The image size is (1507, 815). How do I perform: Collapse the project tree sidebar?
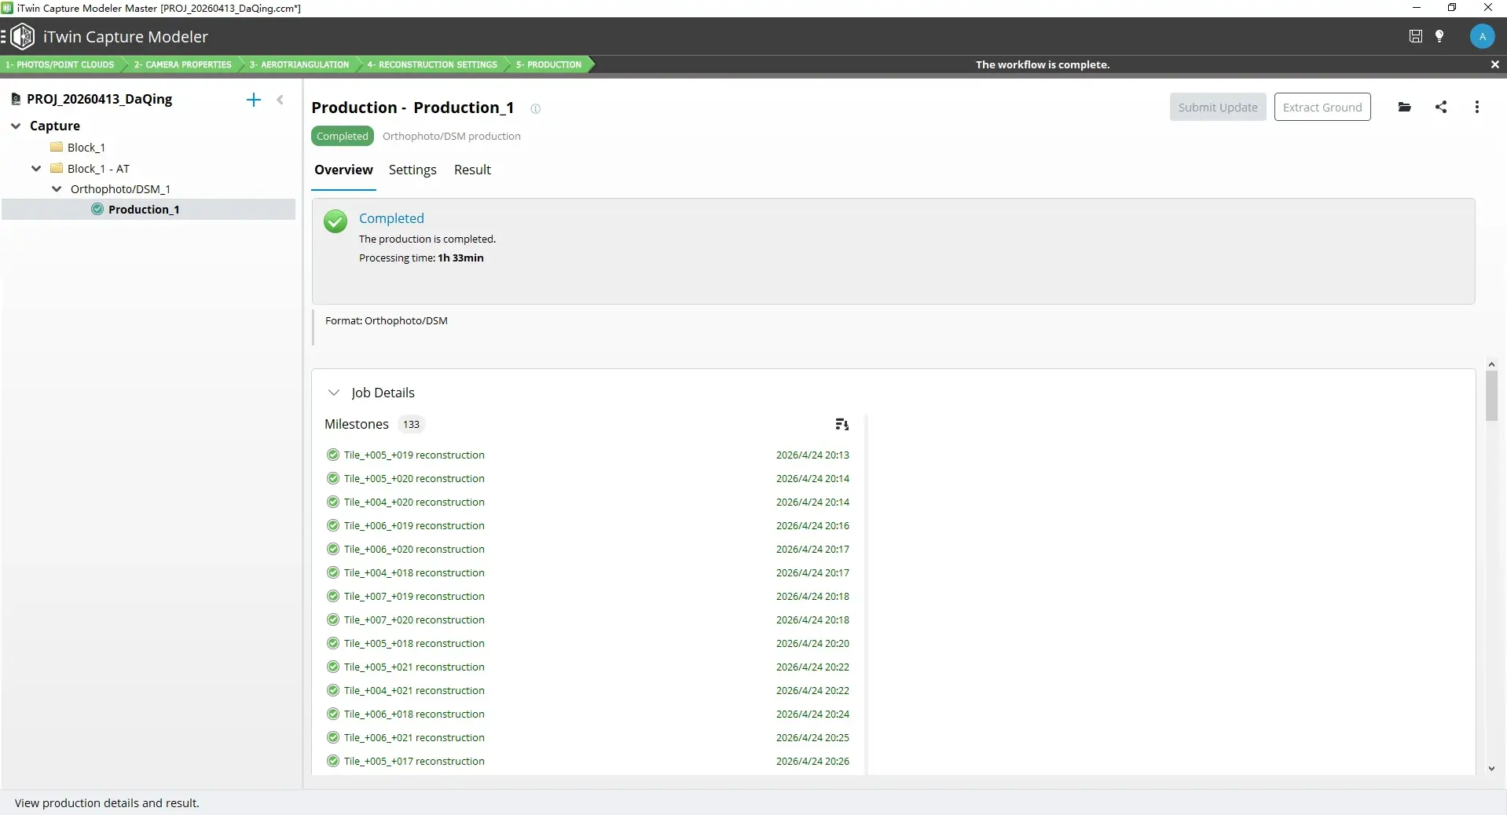[280, 100]
